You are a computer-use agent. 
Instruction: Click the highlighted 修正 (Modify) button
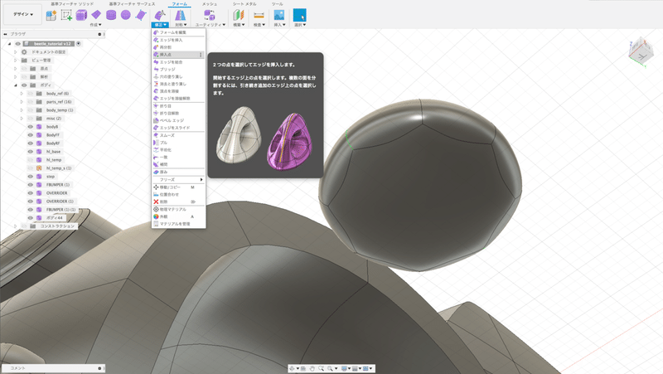160,25
